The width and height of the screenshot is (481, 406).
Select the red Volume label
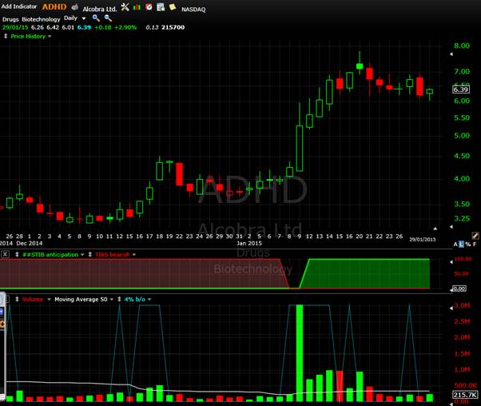[33, 299]
